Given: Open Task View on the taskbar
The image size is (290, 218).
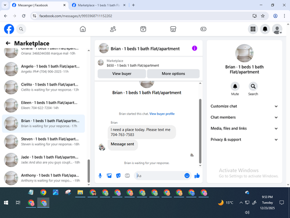Looking at the screenshot, I should [18, 203].
